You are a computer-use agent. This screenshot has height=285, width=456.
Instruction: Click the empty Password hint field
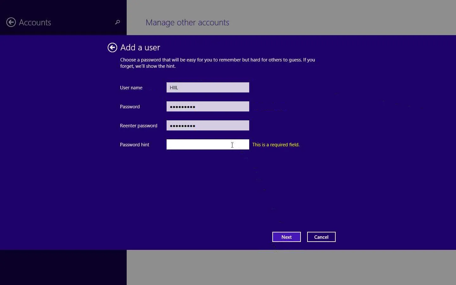pos(208,144)
